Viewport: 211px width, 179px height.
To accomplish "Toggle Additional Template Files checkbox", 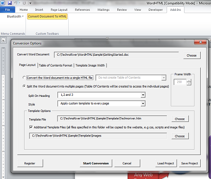I will (x=31, y=127).
